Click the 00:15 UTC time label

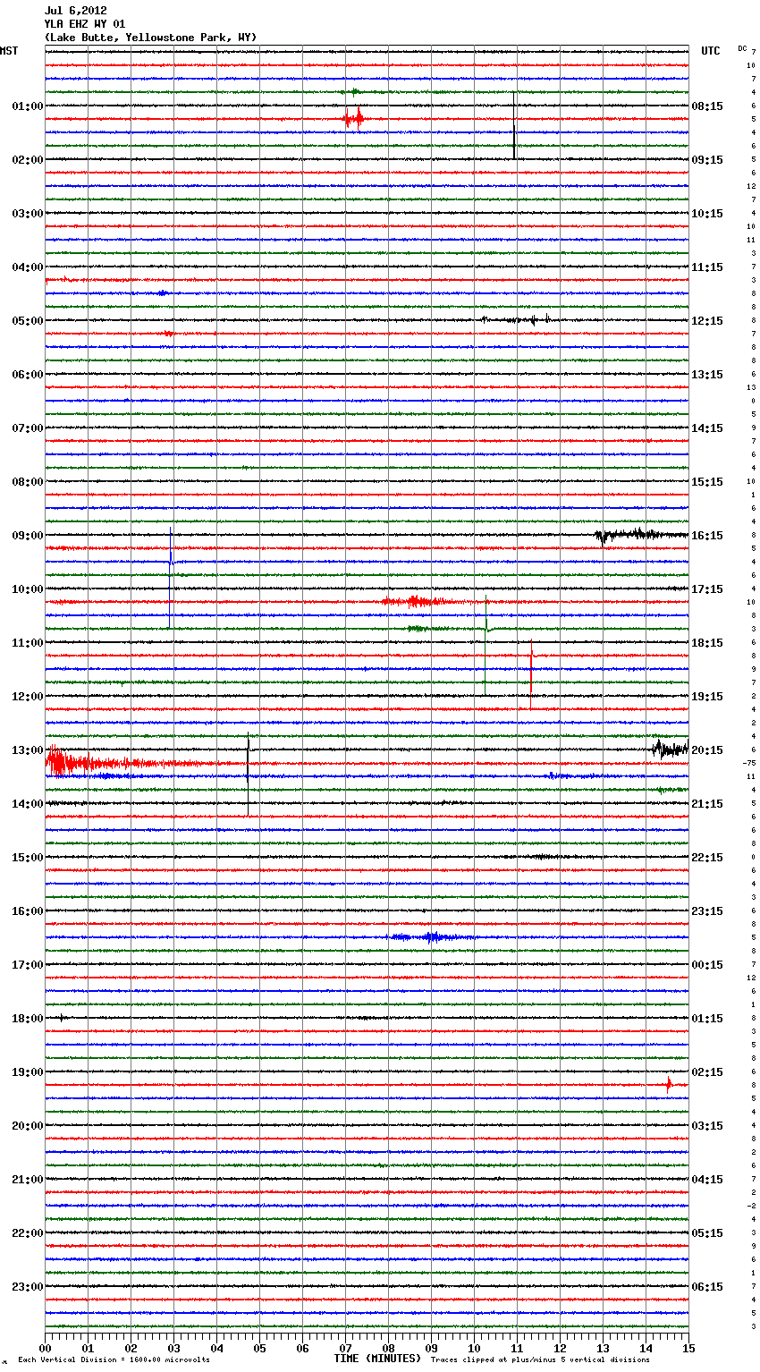[707, 965]
